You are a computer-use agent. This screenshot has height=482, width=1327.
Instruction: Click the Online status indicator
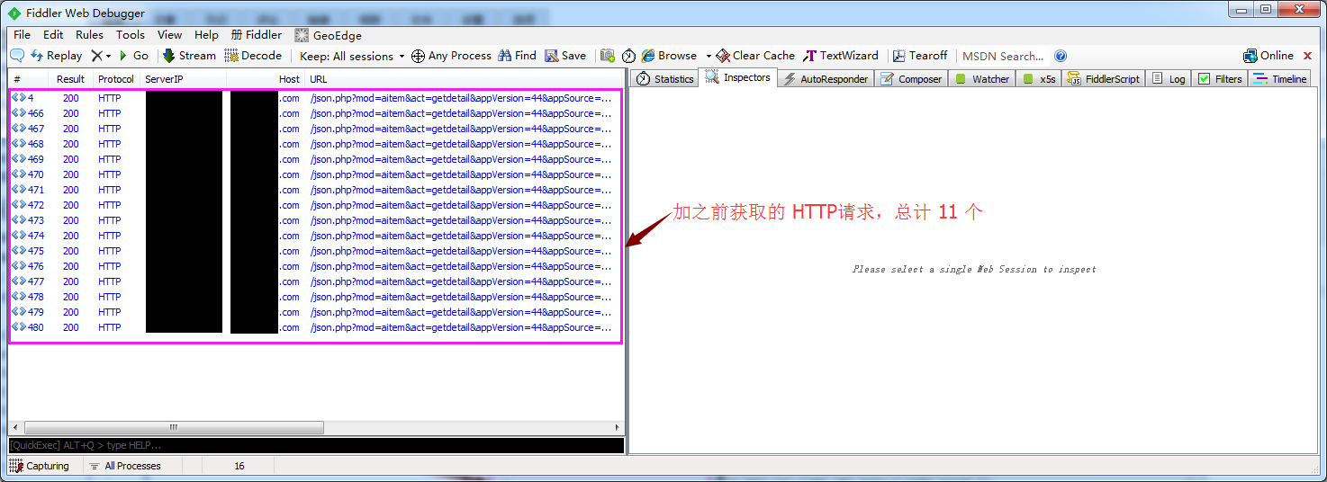1268,56
